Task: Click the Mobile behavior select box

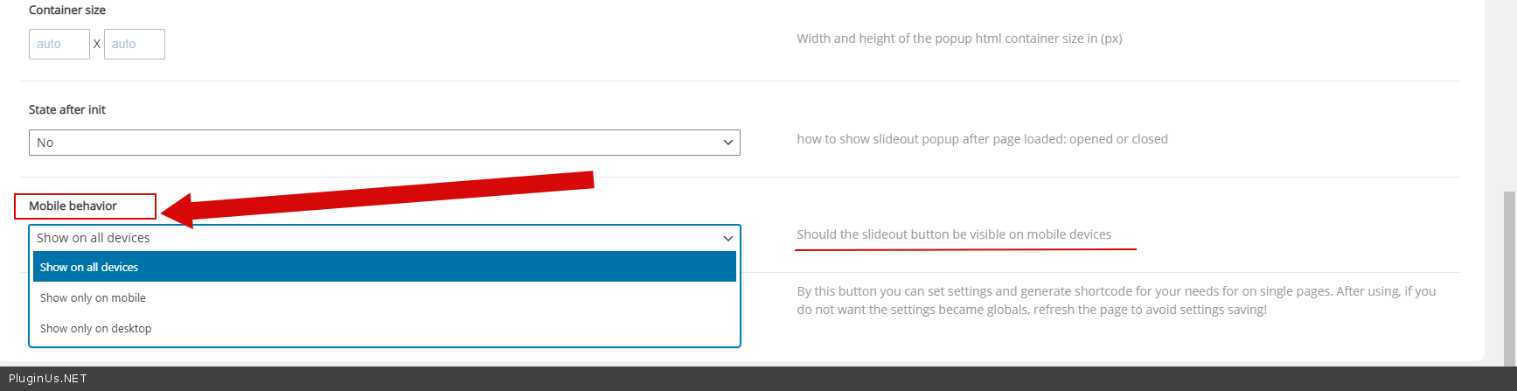Action: tap(384, 238)
